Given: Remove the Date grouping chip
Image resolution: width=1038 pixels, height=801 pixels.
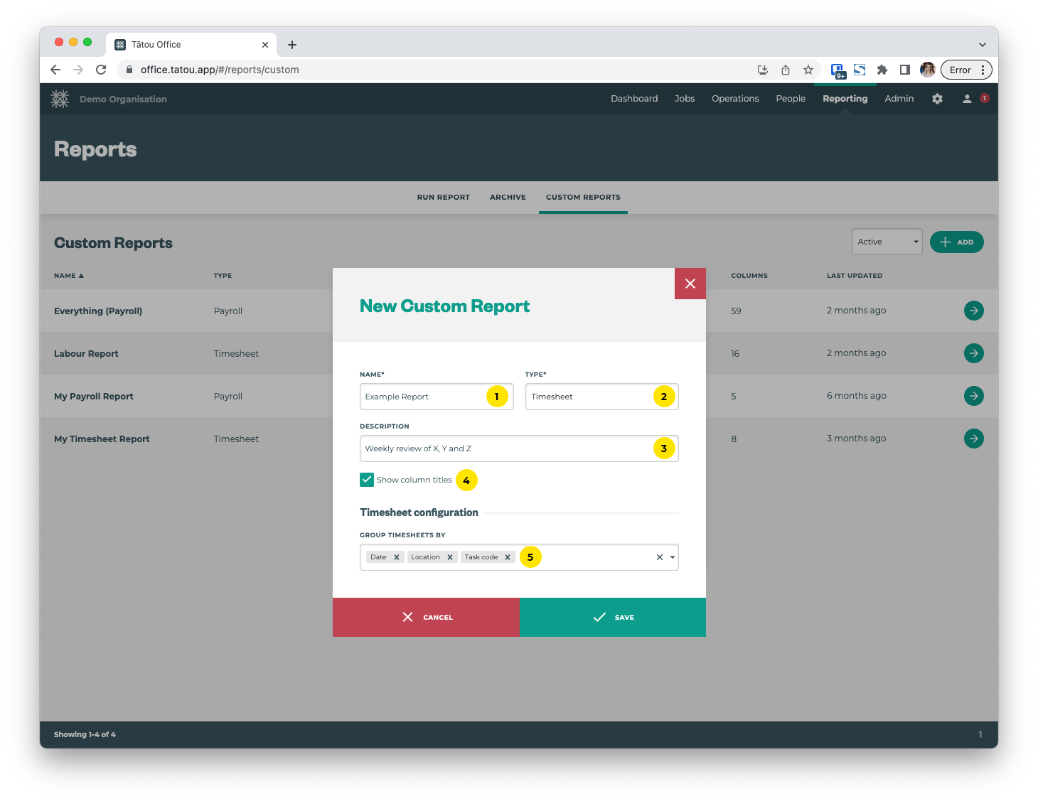Looking at the screenshot, I should 397,557.
